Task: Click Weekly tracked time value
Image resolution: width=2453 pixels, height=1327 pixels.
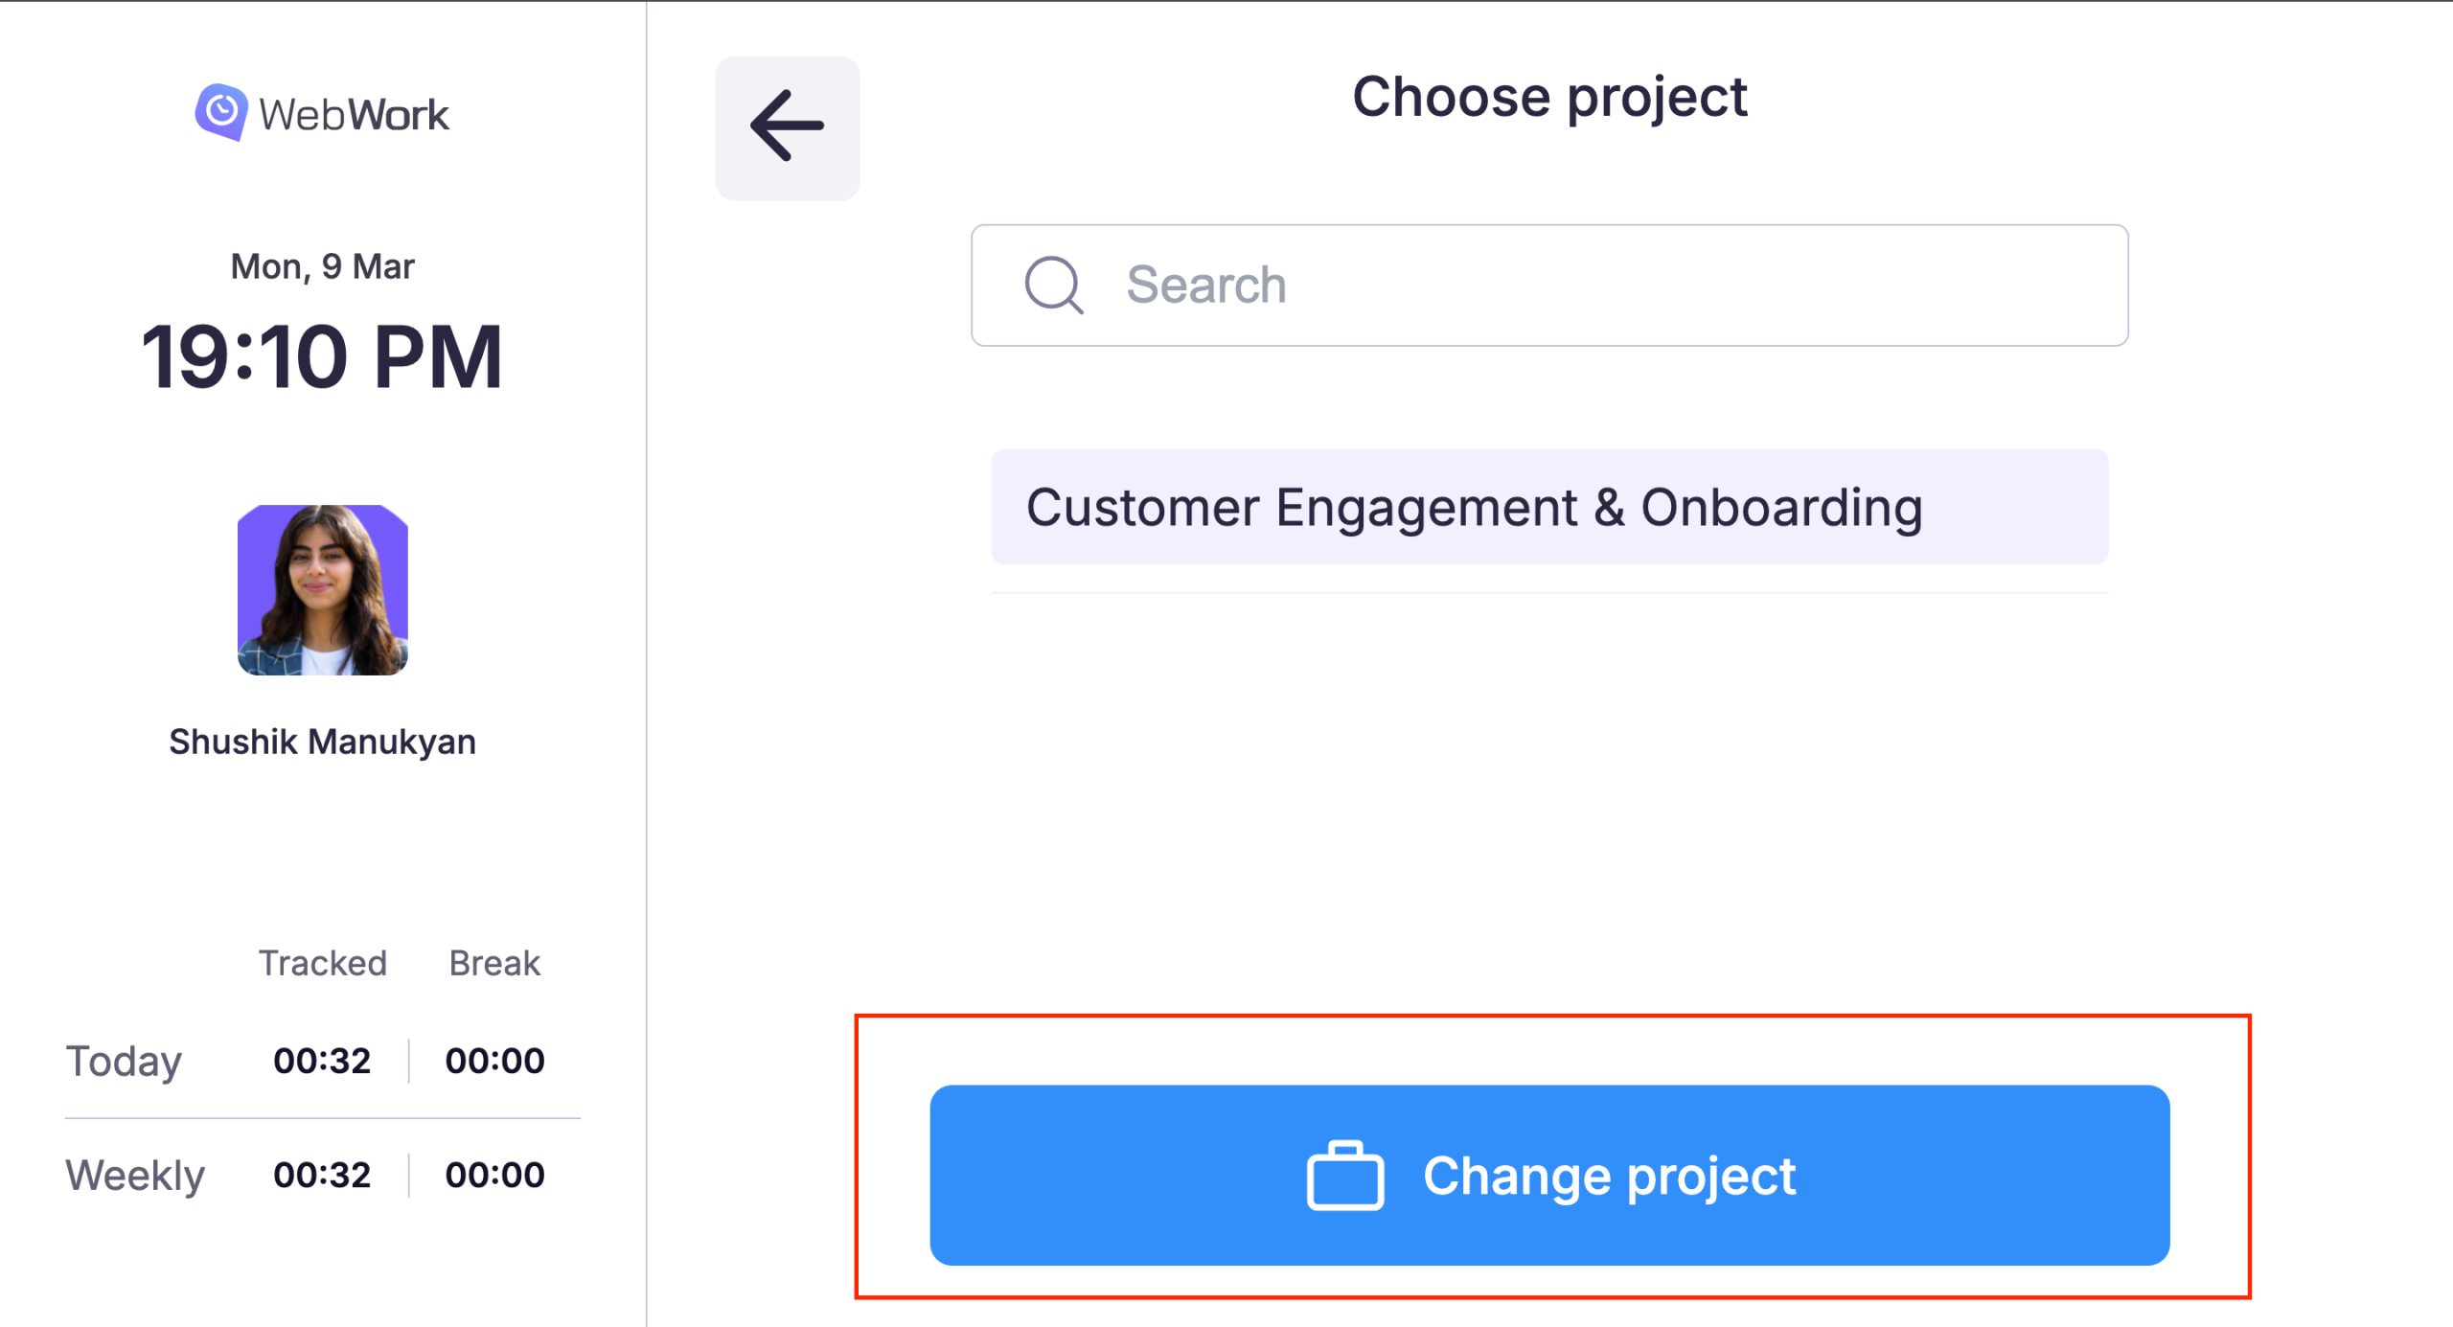Action: click(322, 1175)
